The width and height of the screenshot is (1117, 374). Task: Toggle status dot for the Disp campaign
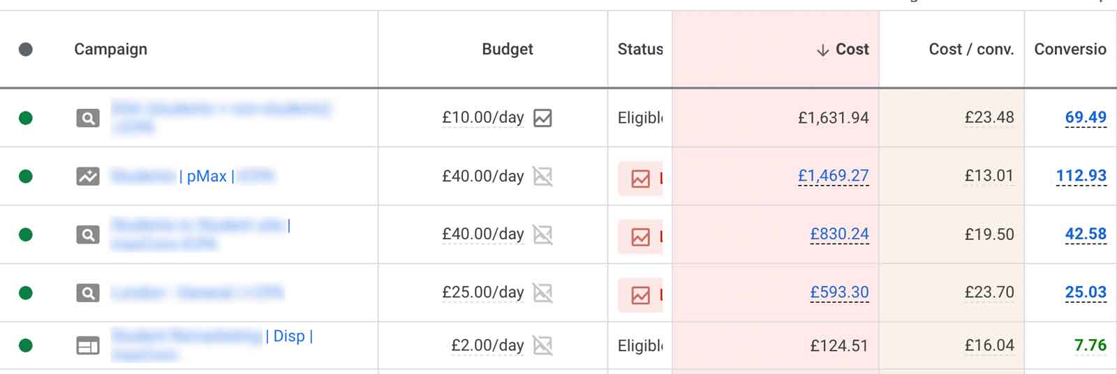[26, 345]
